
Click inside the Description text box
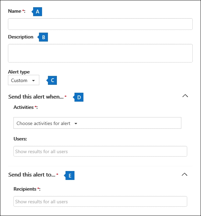click(100, 53)
